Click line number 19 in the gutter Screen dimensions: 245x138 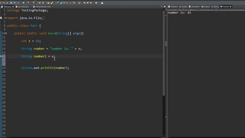coord(4,68)
